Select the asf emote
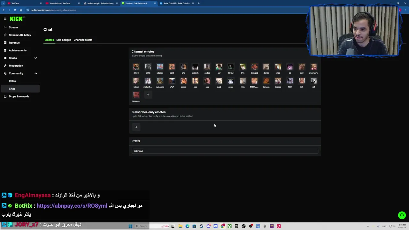The width and height of the screenshot is (409, 230). coord(219,67)
